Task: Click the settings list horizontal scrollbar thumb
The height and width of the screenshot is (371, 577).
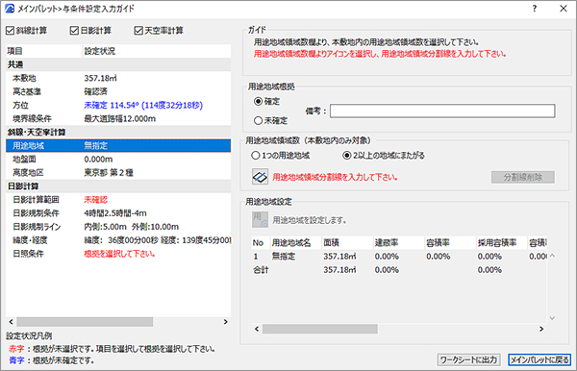Action: coord(85,322)
